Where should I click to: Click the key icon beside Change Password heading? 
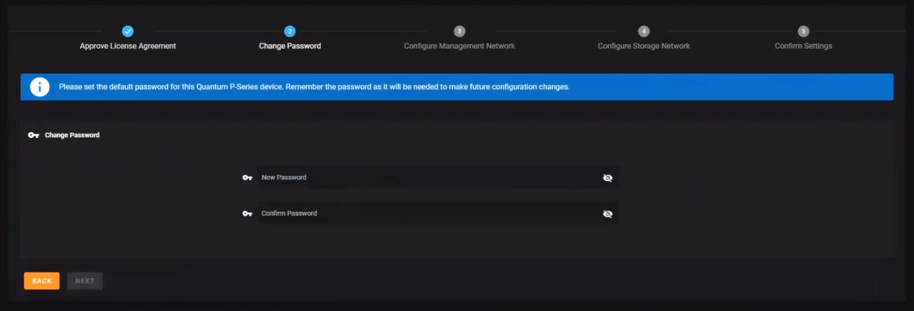34,135
